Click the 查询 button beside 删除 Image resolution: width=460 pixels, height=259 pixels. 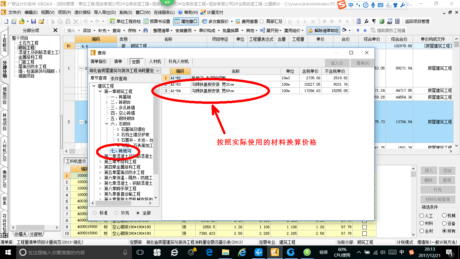pyautogui.click(x=447, y=180)
